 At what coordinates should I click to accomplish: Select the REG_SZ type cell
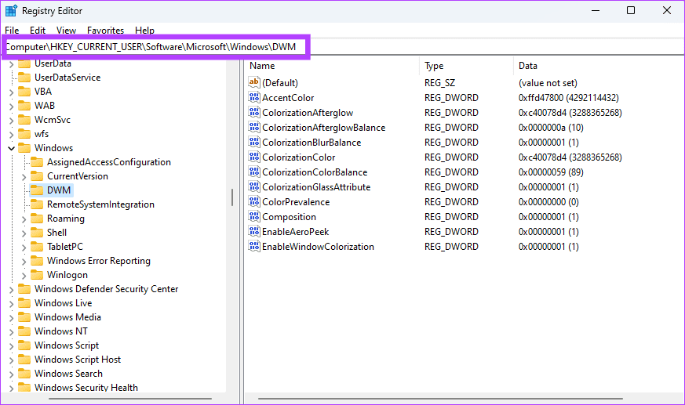tap(439, 83)
